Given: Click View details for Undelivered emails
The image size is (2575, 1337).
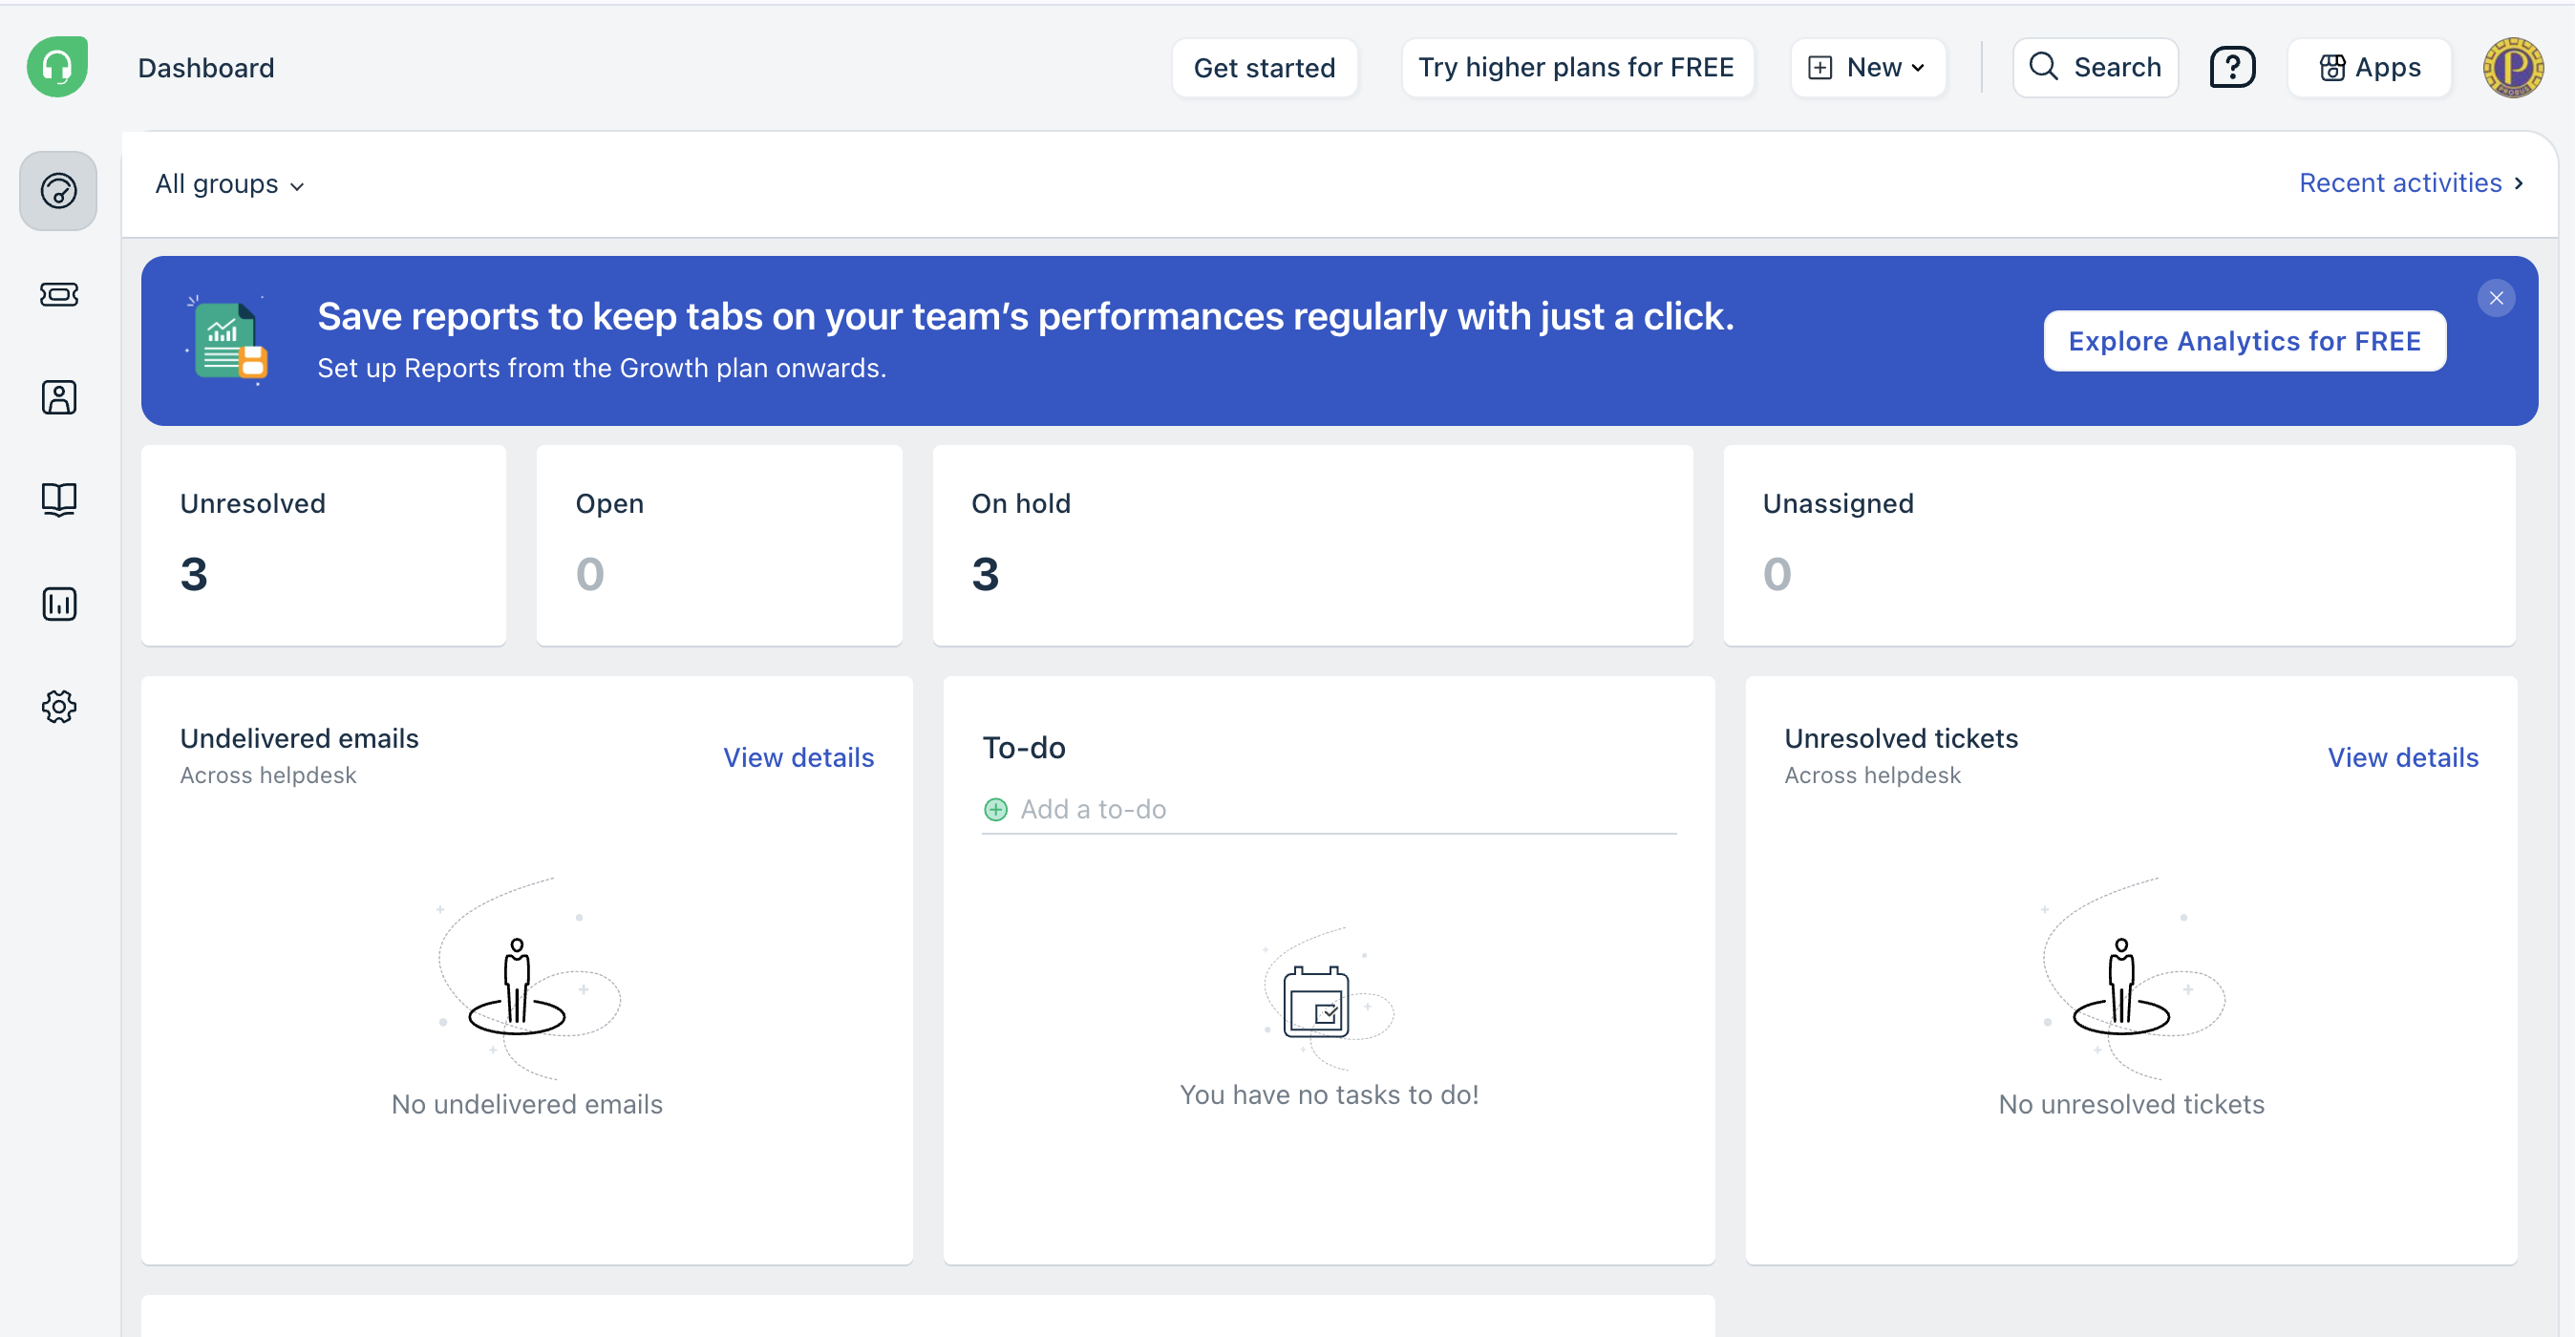Looking at the screenshot, I should [798, 757].
